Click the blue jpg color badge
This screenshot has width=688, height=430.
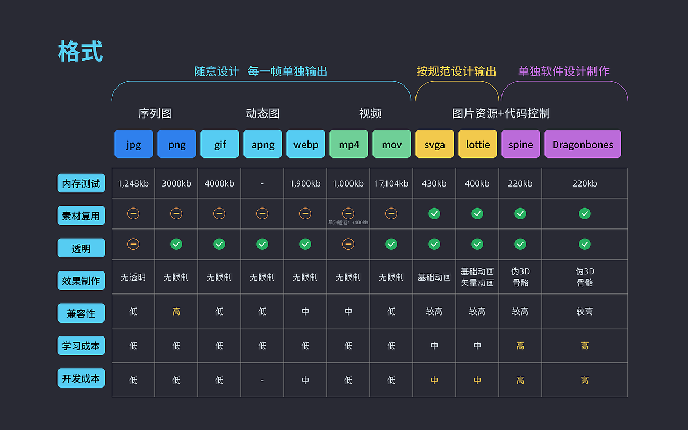[x=133, y=144]
